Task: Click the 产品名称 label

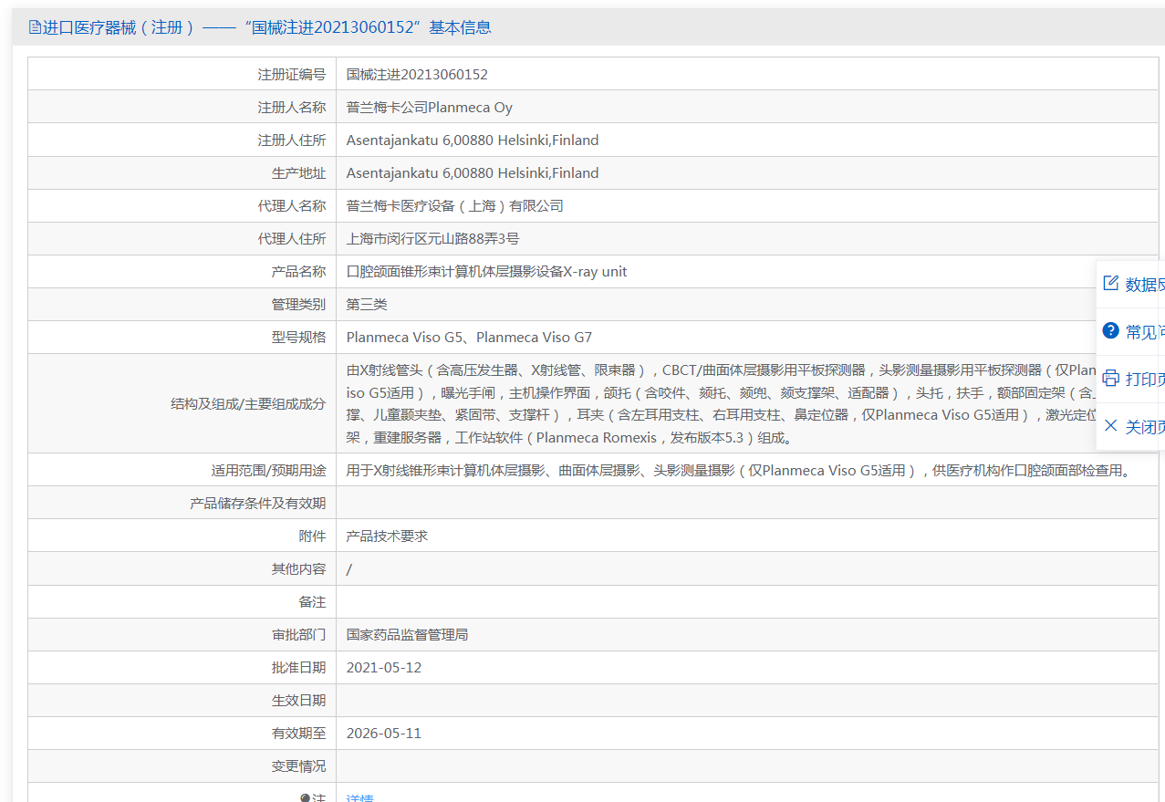Action: pyautogui.click(x=298, y=271)
